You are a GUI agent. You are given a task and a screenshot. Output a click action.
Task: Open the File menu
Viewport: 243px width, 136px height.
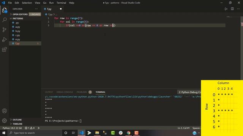point(10,3)
